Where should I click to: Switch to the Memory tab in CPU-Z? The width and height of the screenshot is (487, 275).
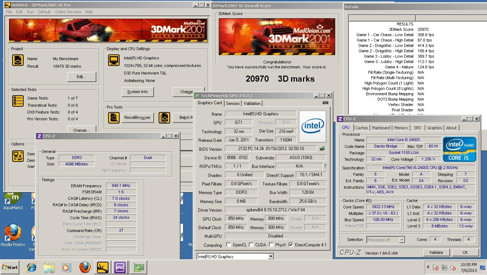coord(401,128)
